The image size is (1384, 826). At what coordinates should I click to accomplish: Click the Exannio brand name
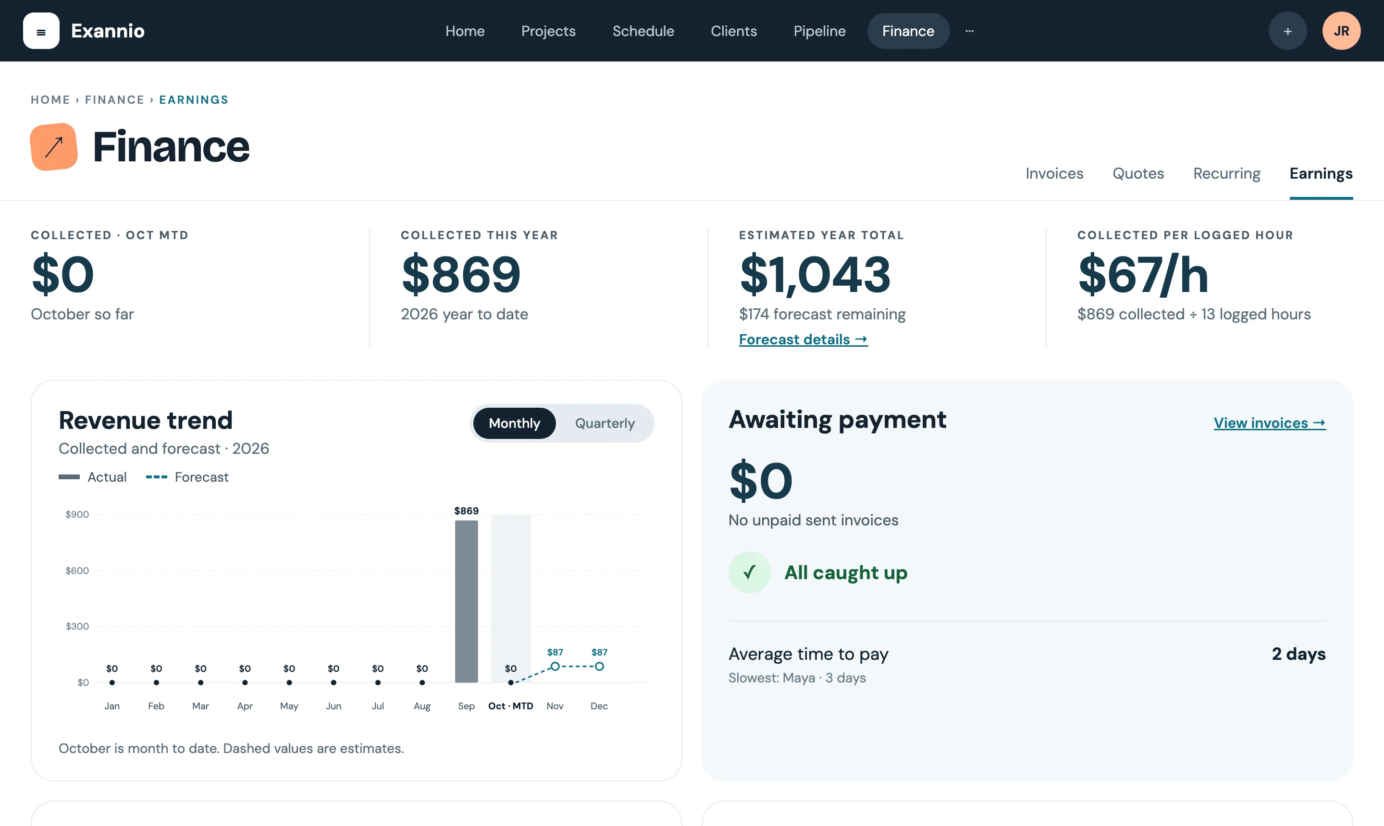108,31
